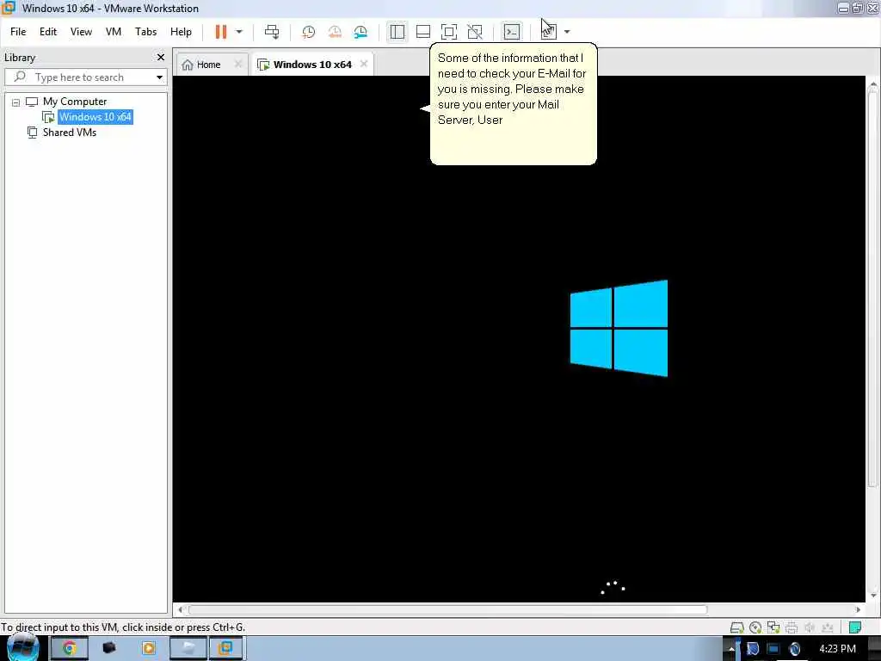Viewport: 881px width, 661px height.
Task: Toggle the library sidebar view icon
Action: pos(397,32)
